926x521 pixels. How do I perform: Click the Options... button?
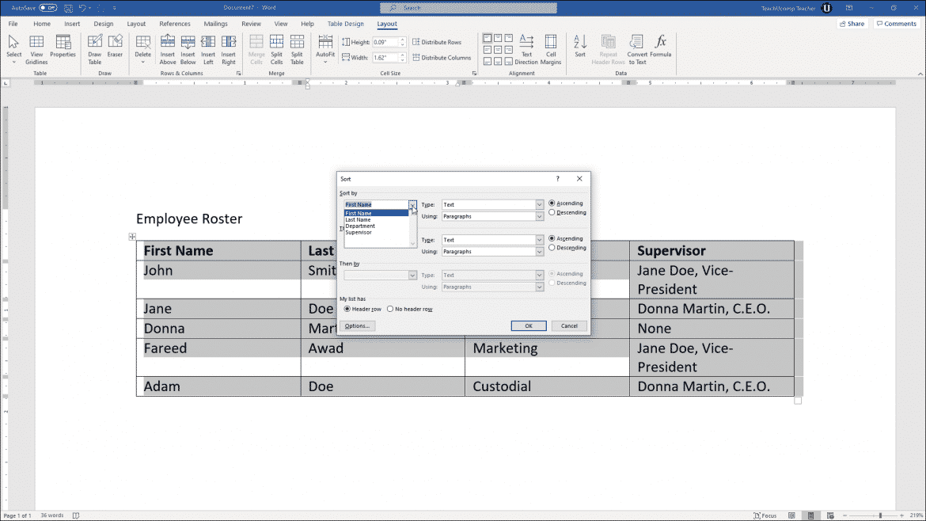pos(357,326)
